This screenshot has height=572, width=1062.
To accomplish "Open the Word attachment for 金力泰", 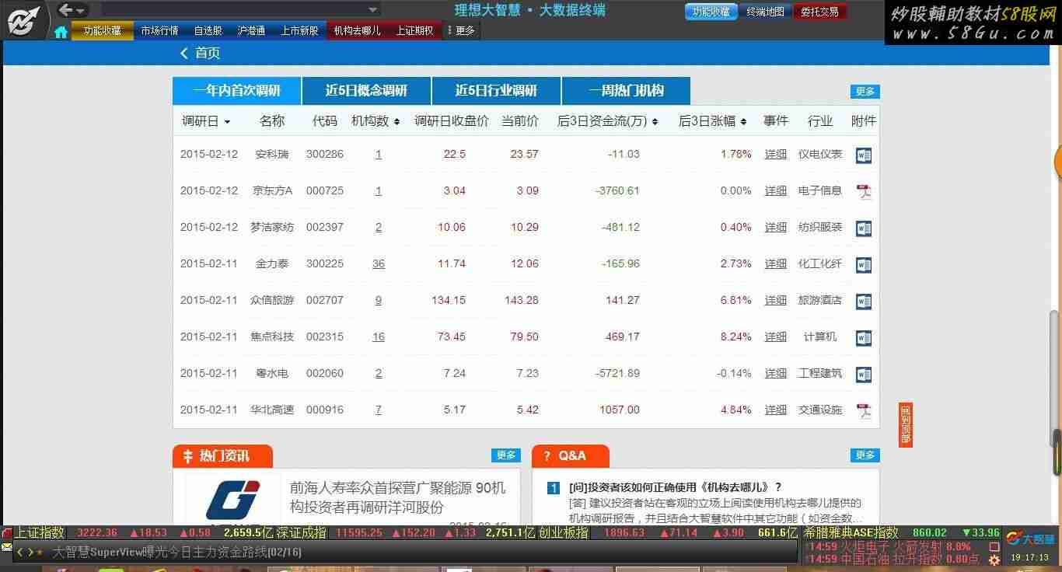I will (x=864, y=264).
